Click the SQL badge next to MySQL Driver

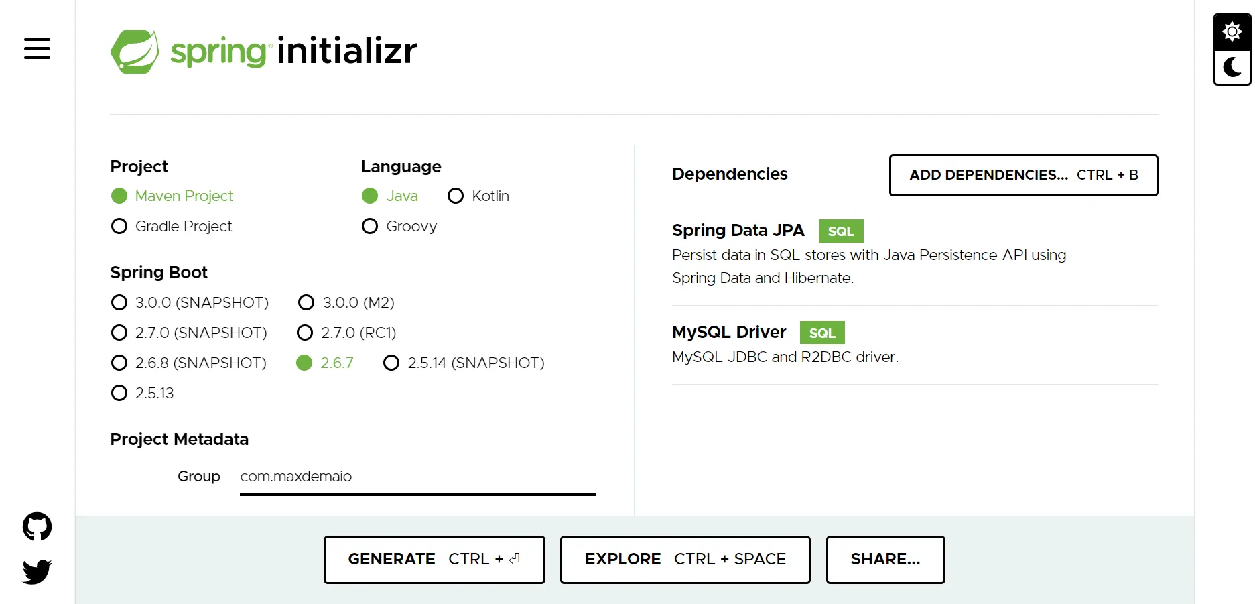pyautogui.click(x=821, y=333)
